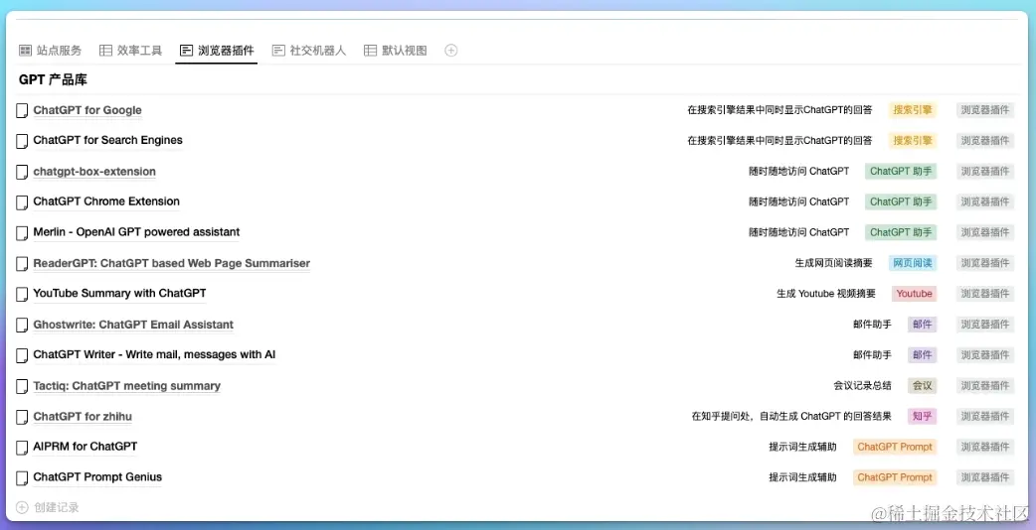Click 浏览器插件 tag on ChatGPT for Google row
Image resolution: width=1036 pixels, height=530 pixels.
[985, 110]
